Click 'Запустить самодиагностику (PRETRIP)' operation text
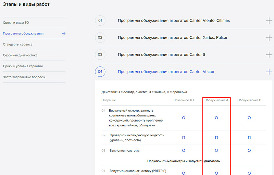 pyautogui.click(x=138, y=171)
